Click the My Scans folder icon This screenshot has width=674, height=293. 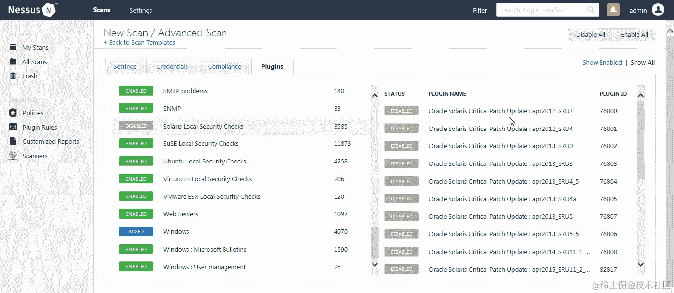(13, 47)
